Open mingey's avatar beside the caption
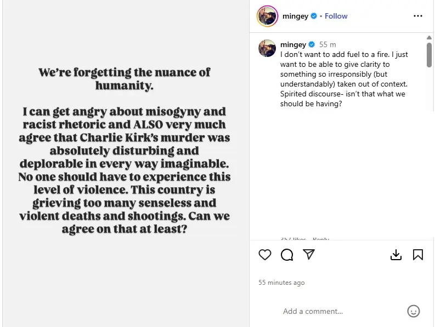435x327 pixels. click(x=267, y=48)
